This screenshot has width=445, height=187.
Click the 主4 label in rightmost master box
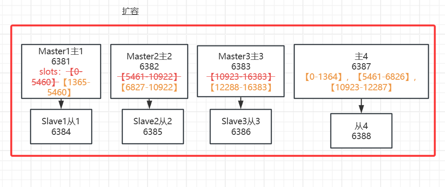coord(361,56)
